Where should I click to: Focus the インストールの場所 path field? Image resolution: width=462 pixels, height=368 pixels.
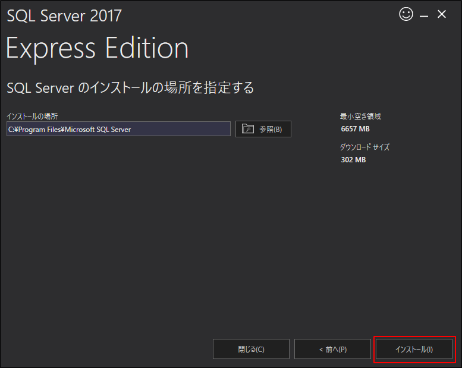118,129
